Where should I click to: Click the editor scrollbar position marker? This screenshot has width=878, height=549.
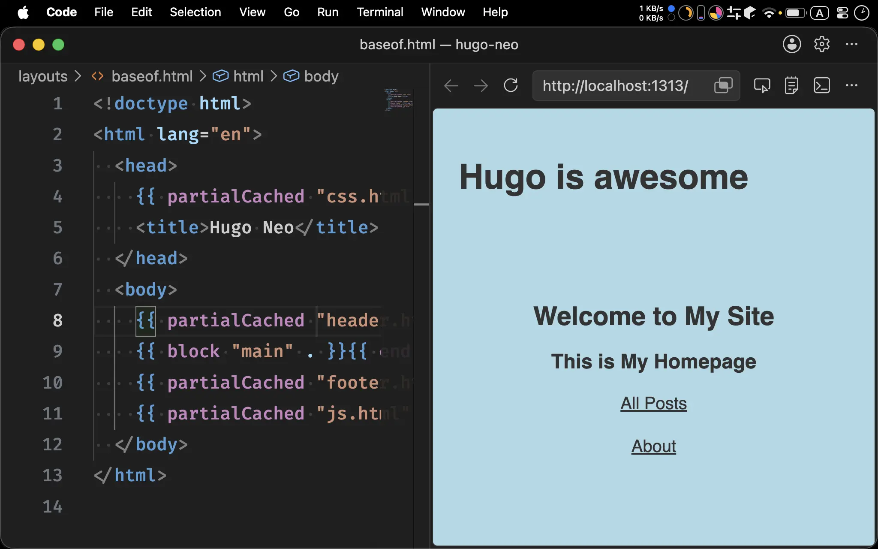coord(421,205)
